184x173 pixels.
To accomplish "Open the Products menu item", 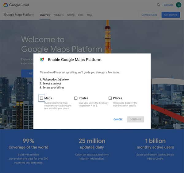I will [x=59, y=15].
